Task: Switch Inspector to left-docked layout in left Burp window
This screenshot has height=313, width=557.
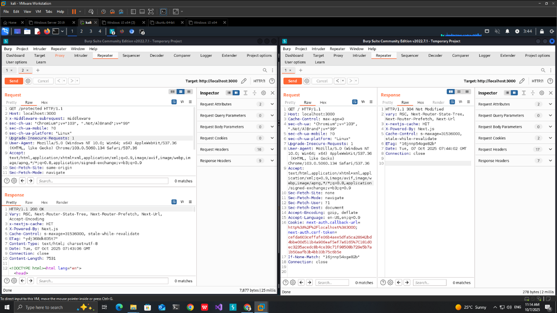Action: click(229, 93)
